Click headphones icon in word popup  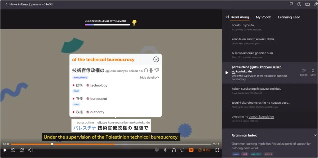coord(146,70)
